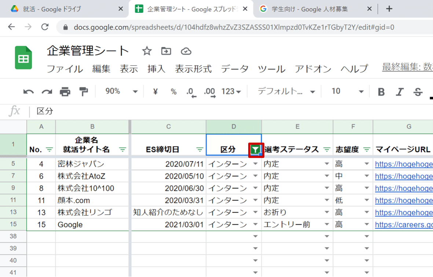Open 志望度 dropdown for 株式会社10^100 row
The height and width of the screenshot is (277, 433).
(366, 188)
